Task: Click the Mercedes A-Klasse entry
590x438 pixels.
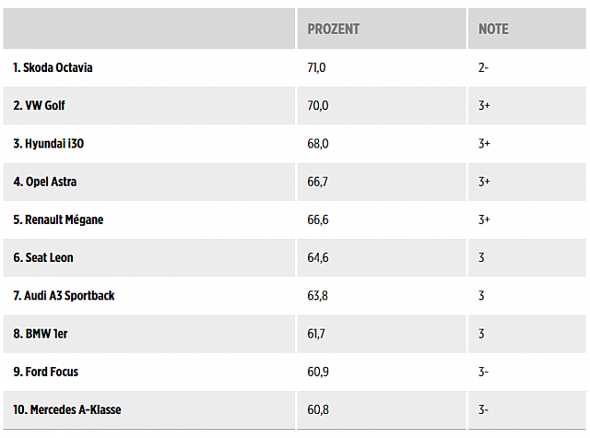Action: point(67,409)
